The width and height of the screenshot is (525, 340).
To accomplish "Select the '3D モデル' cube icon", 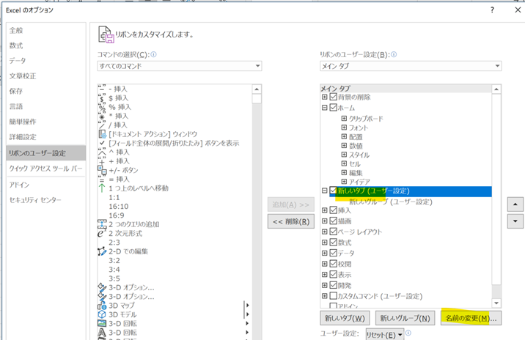I will pos(102,314).
